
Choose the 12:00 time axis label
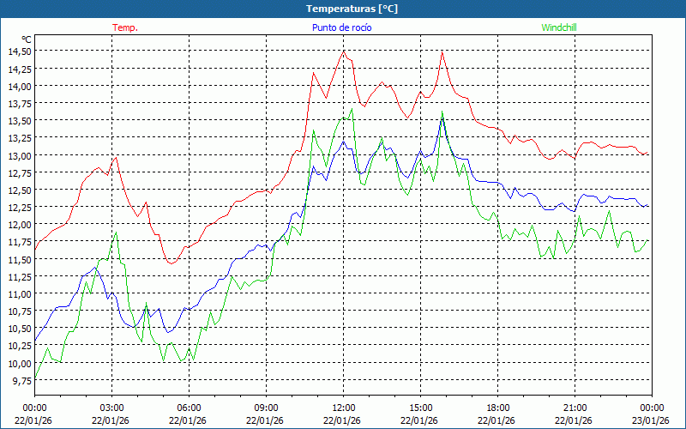(x=343, y=408)
